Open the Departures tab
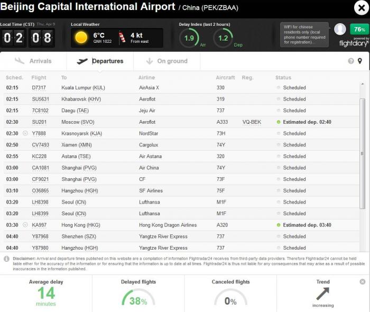The image size is (370, 312). pyautogui.click(x=100, y=61)
